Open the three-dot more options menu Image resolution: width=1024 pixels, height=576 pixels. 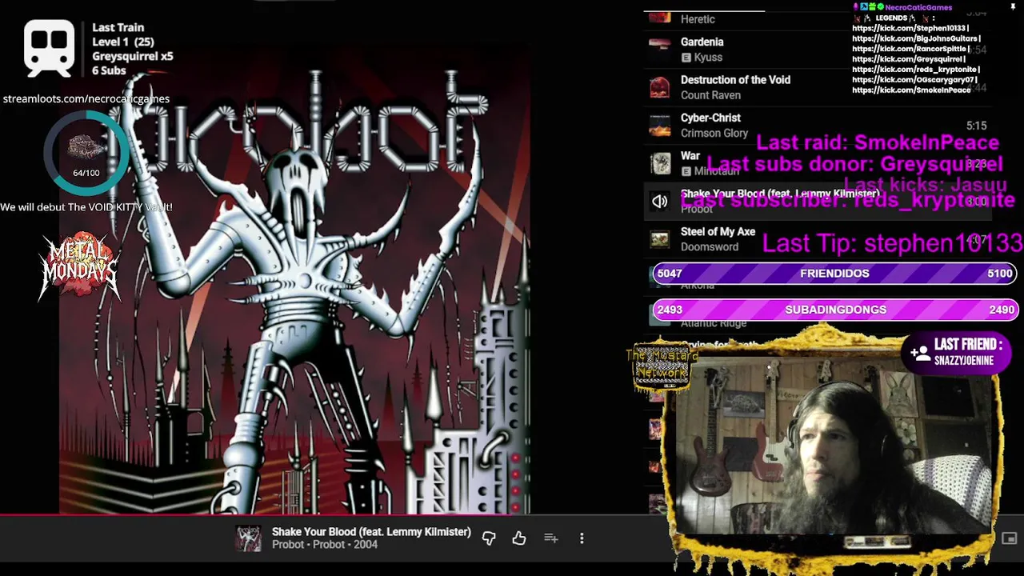[582, 538]
